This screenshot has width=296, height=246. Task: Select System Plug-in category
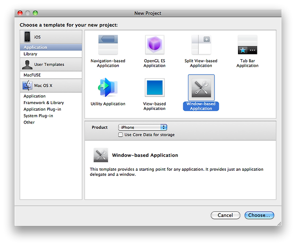(x=51, y=116)
